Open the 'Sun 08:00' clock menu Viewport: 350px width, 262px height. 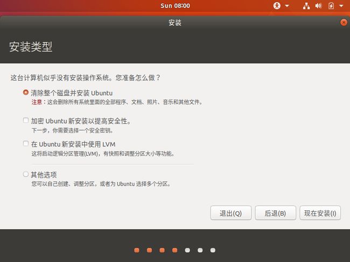pos(175,5)
